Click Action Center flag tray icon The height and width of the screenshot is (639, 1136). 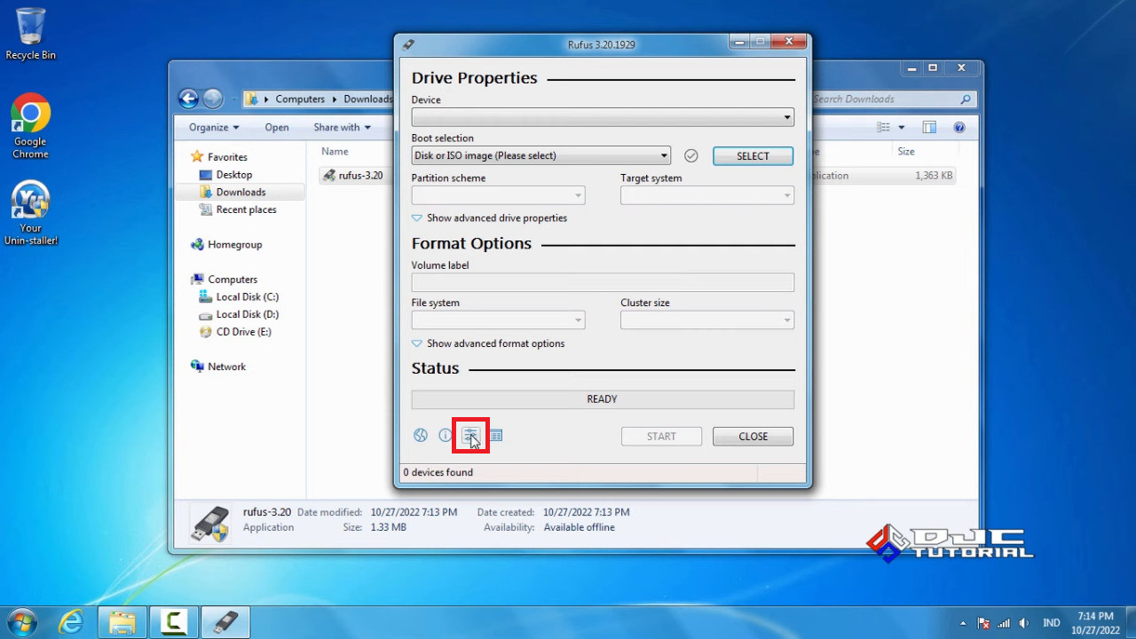point(983,623)
